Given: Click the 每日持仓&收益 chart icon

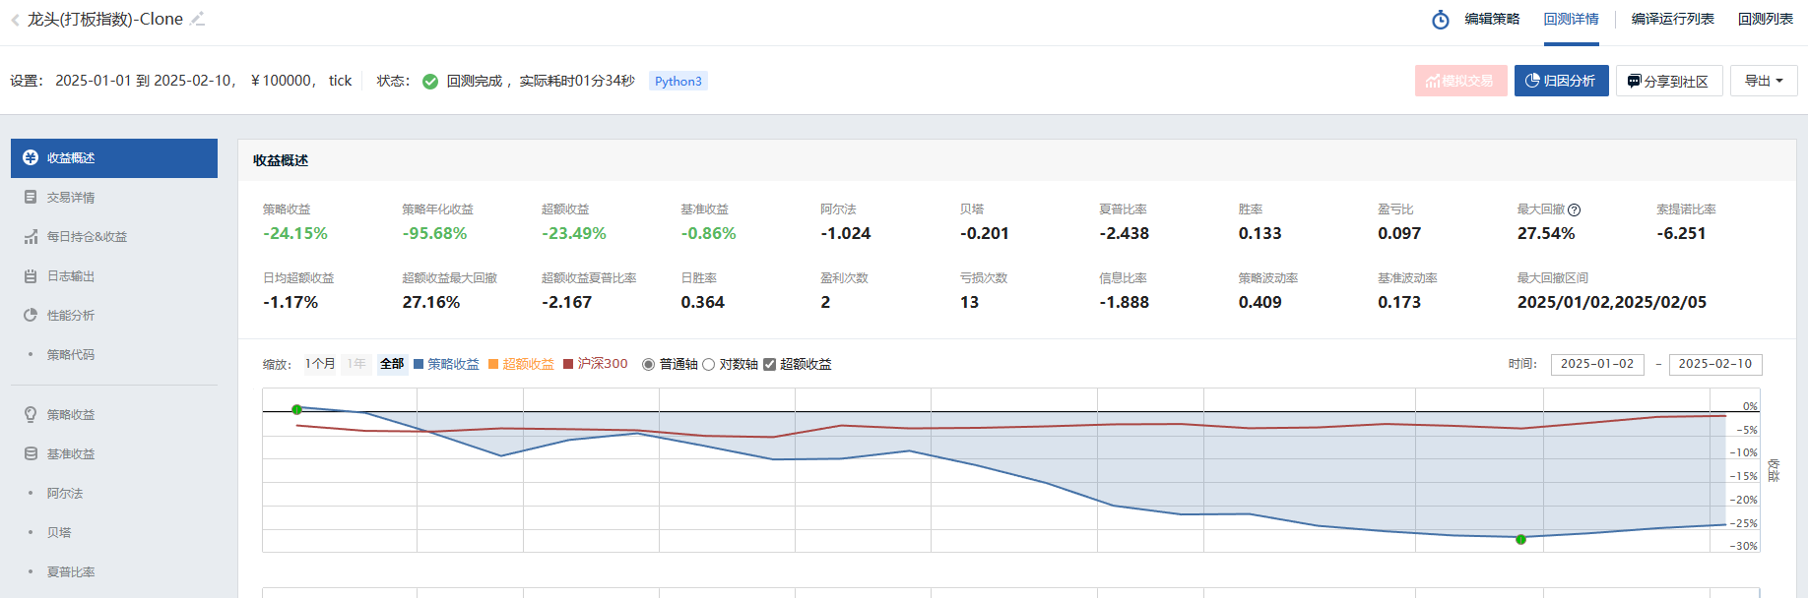Looking at the screenshot, I should tap(31, 237).
